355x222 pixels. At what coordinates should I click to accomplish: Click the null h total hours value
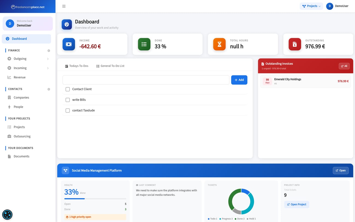pos(237,47)
